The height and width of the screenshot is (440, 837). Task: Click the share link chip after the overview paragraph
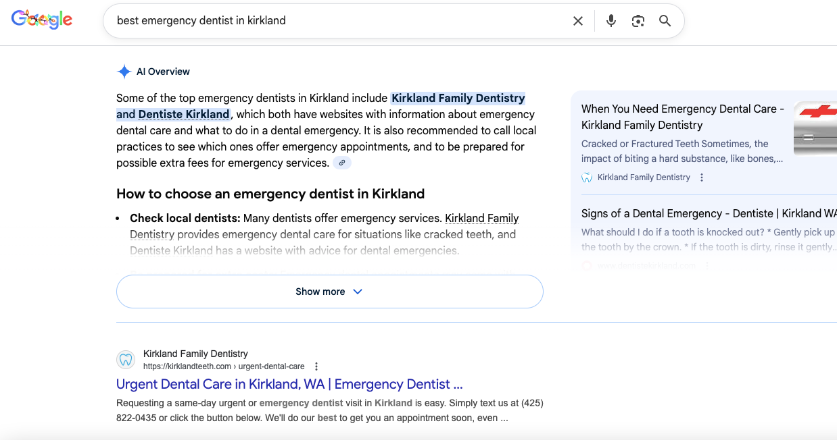pyautogui.click(x=342, y=163)
